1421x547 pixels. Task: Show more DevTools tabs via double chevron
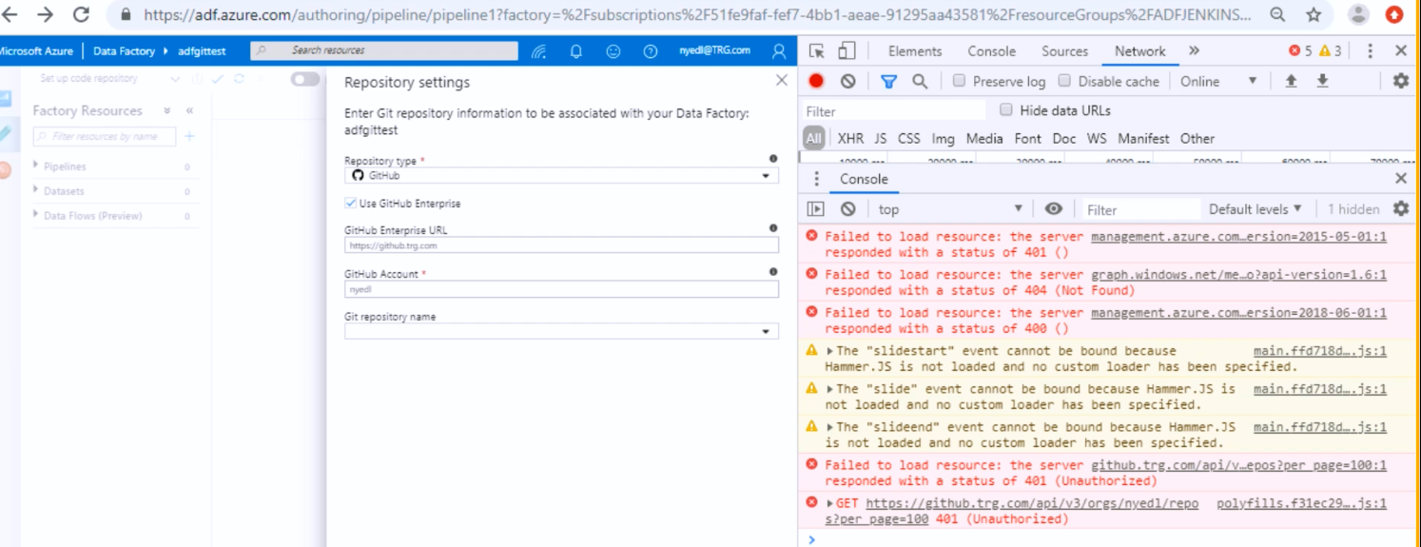coord(1194,51)
